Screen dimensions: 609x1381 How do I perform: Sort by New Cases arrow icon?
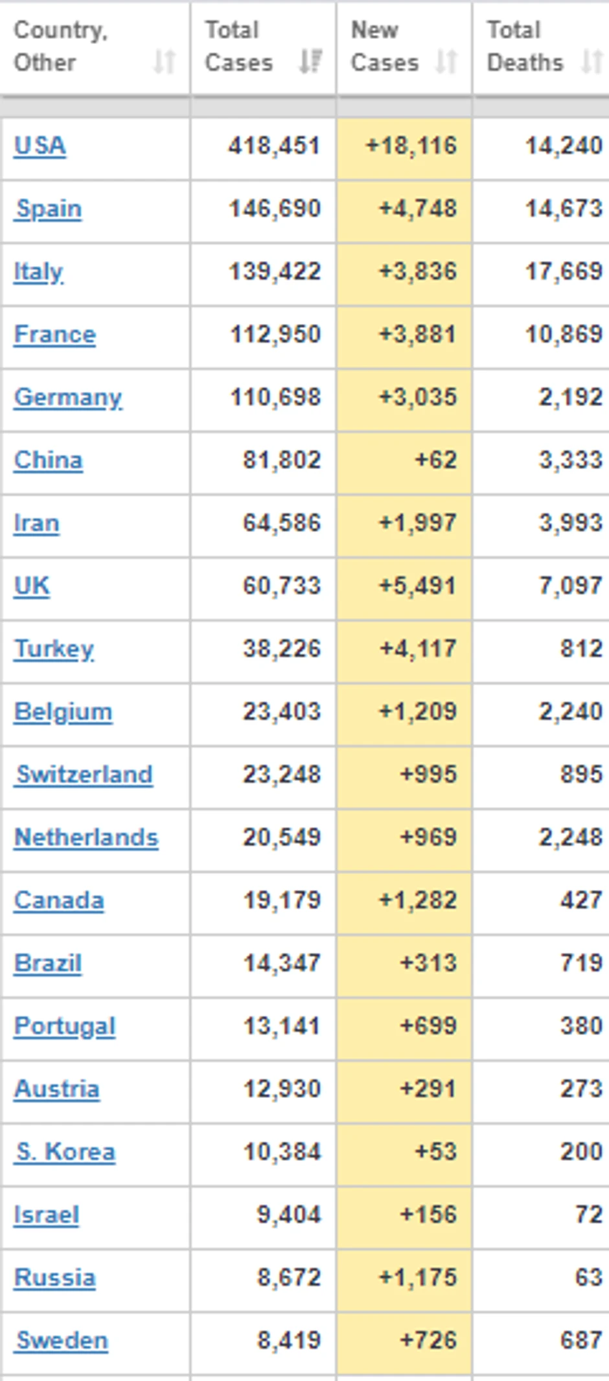pos(446,62)
